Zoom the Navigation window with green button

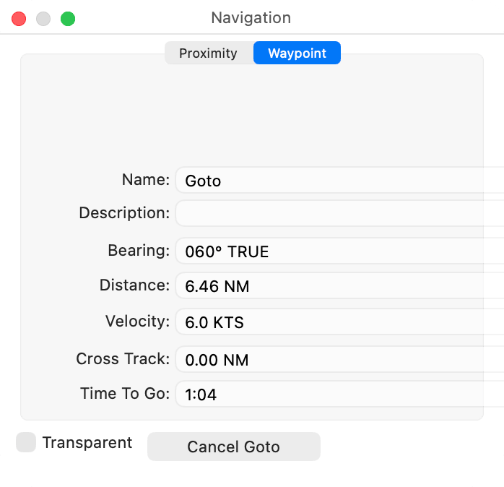[68, 19]
